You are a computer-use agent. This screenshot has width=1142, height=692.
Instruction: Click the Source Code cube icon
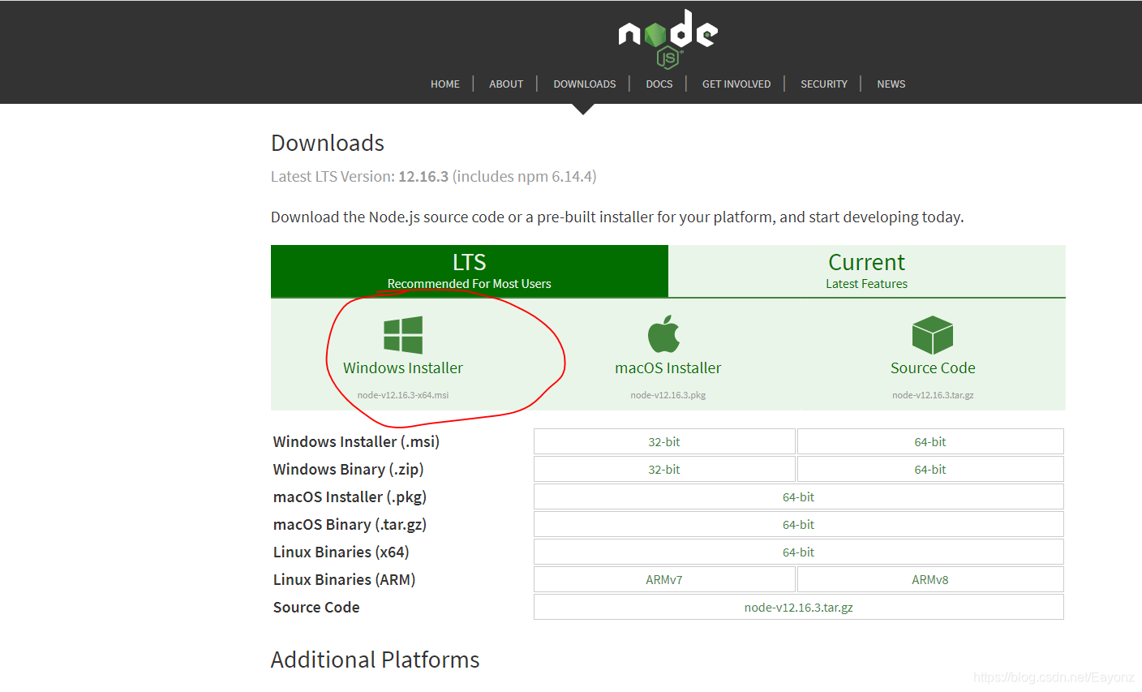(x=933, y=335)
